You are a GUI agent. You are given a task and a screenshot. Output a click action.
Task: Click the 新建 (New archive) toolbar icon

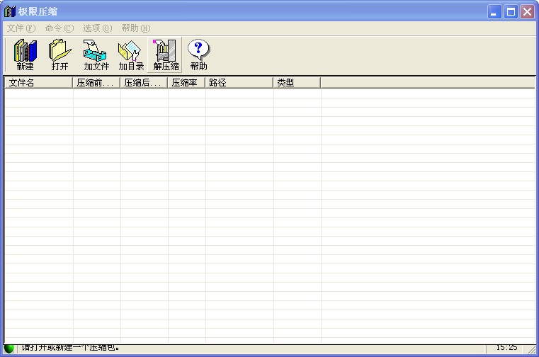pos(25,55)
